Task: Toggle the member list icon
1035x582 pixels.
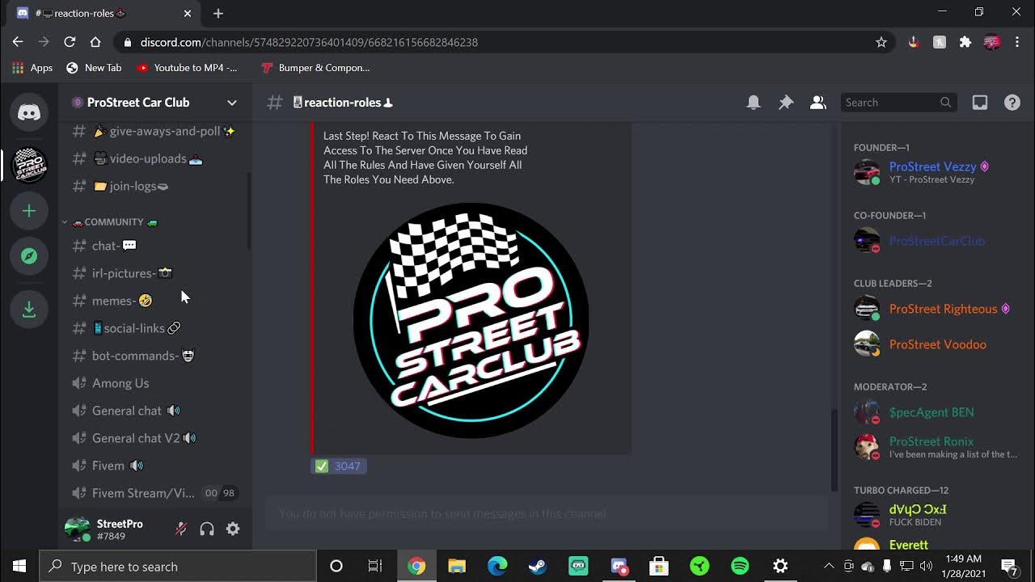Action: click(818, 103)
